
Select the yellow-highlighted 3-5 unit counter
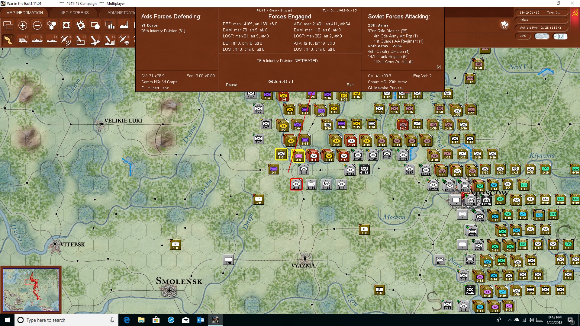(299, 155)
